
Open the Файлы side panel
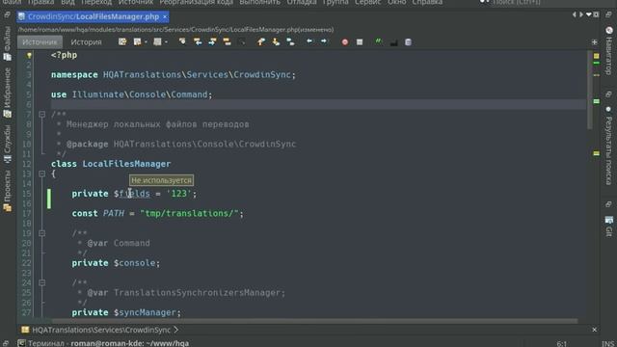(x=7, y=44)
